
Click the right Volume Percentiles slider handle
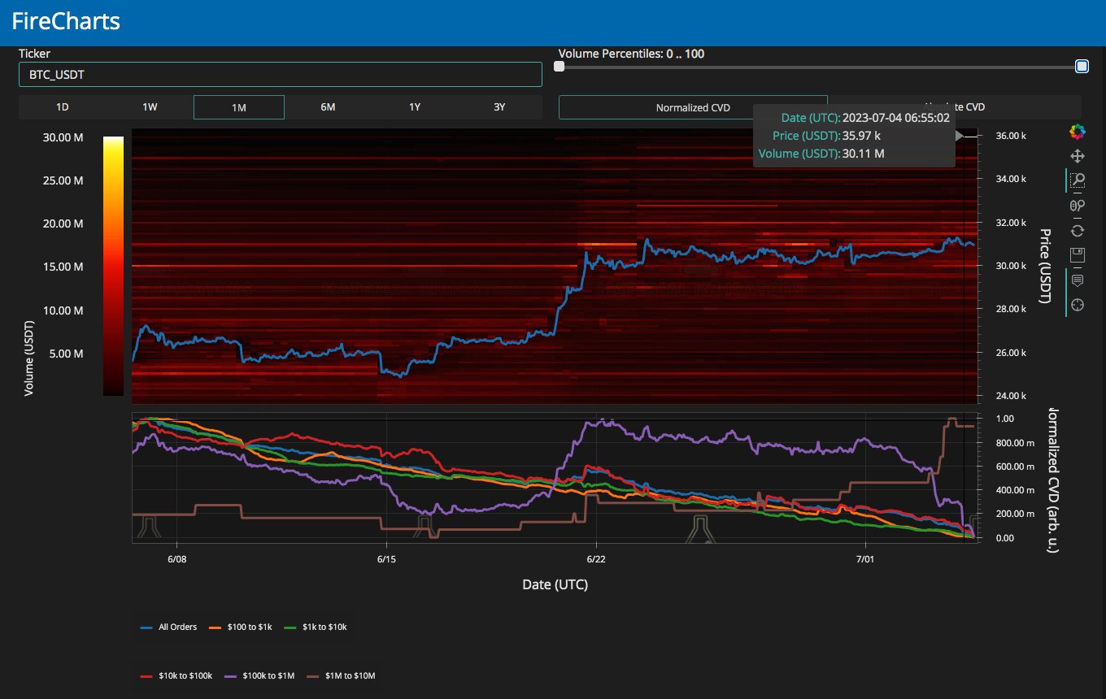click(1082, 67)
